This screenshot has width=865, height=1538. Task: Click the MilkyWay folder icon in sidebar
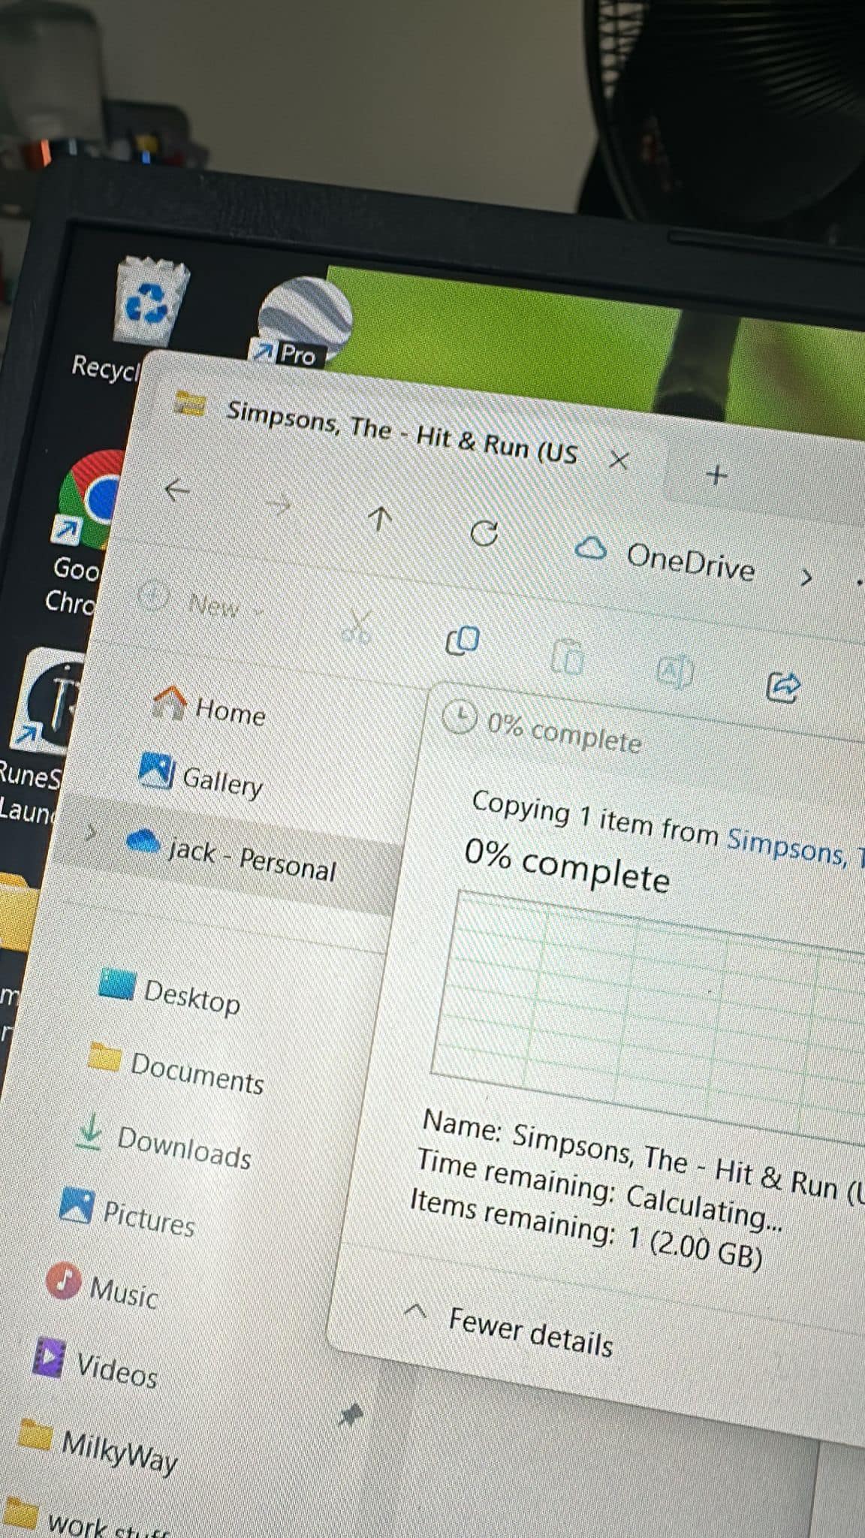click(35, 1434)
